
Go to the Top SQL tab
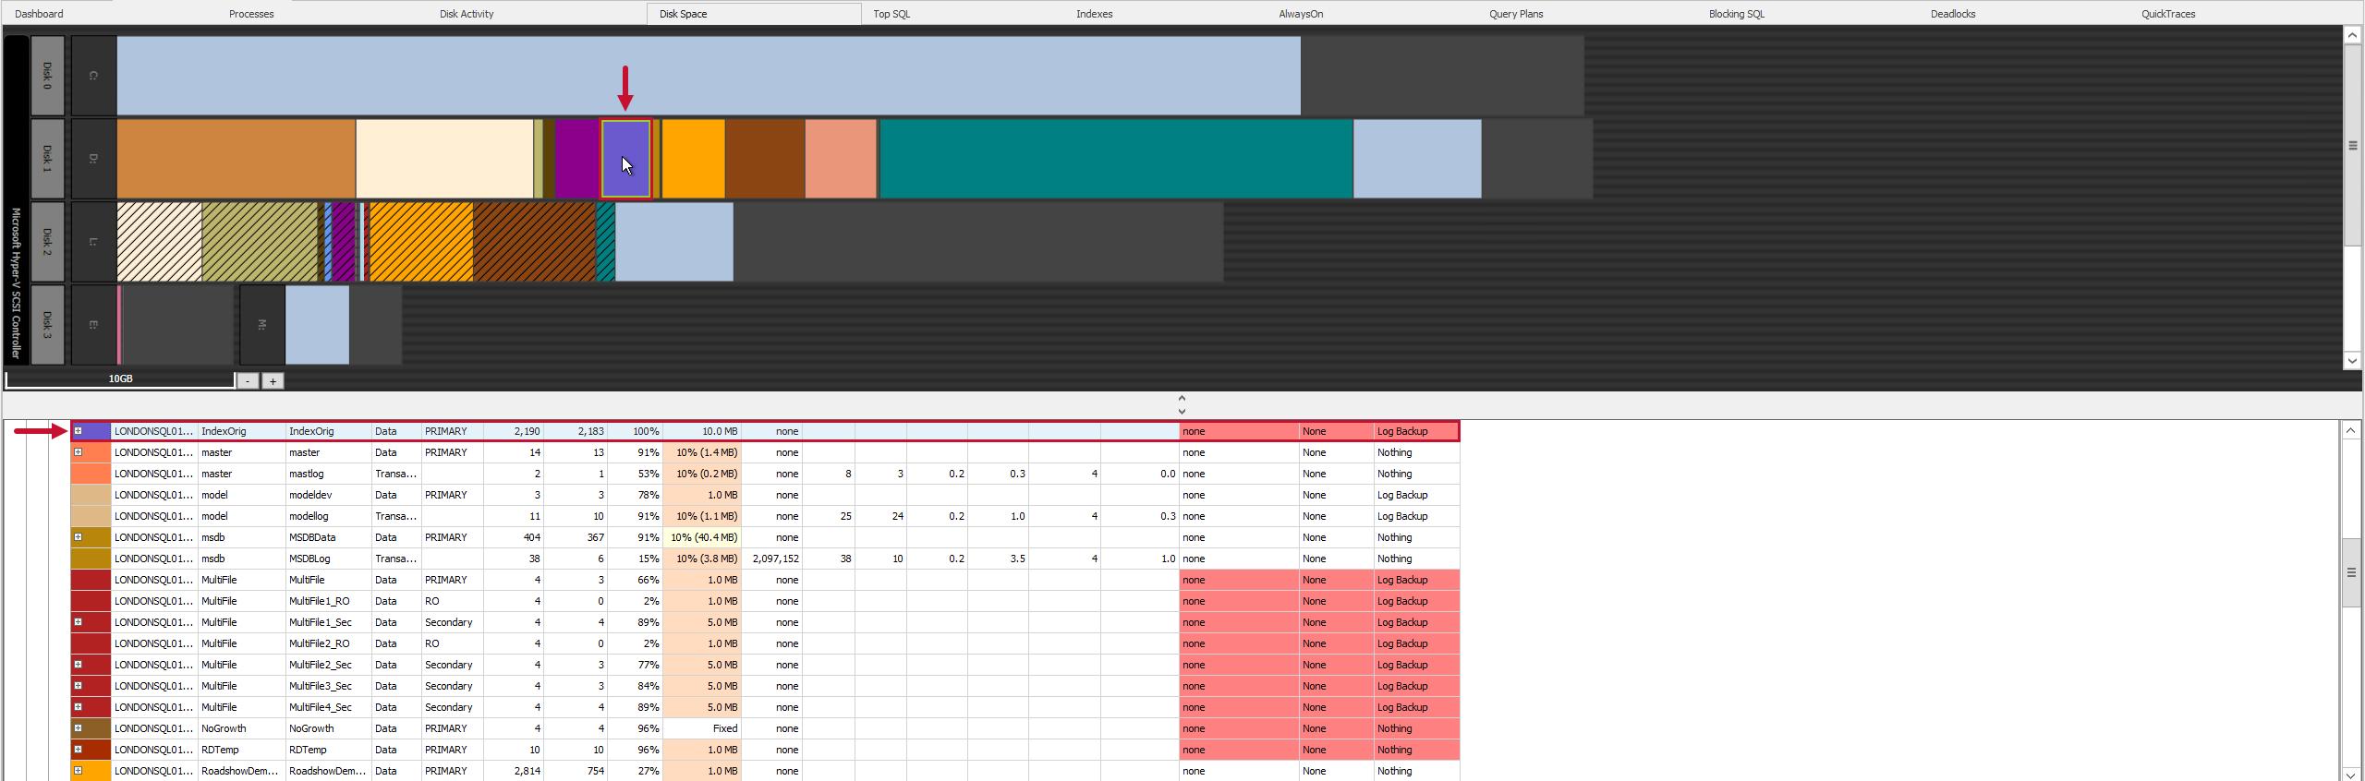click(x=891, y=14)
